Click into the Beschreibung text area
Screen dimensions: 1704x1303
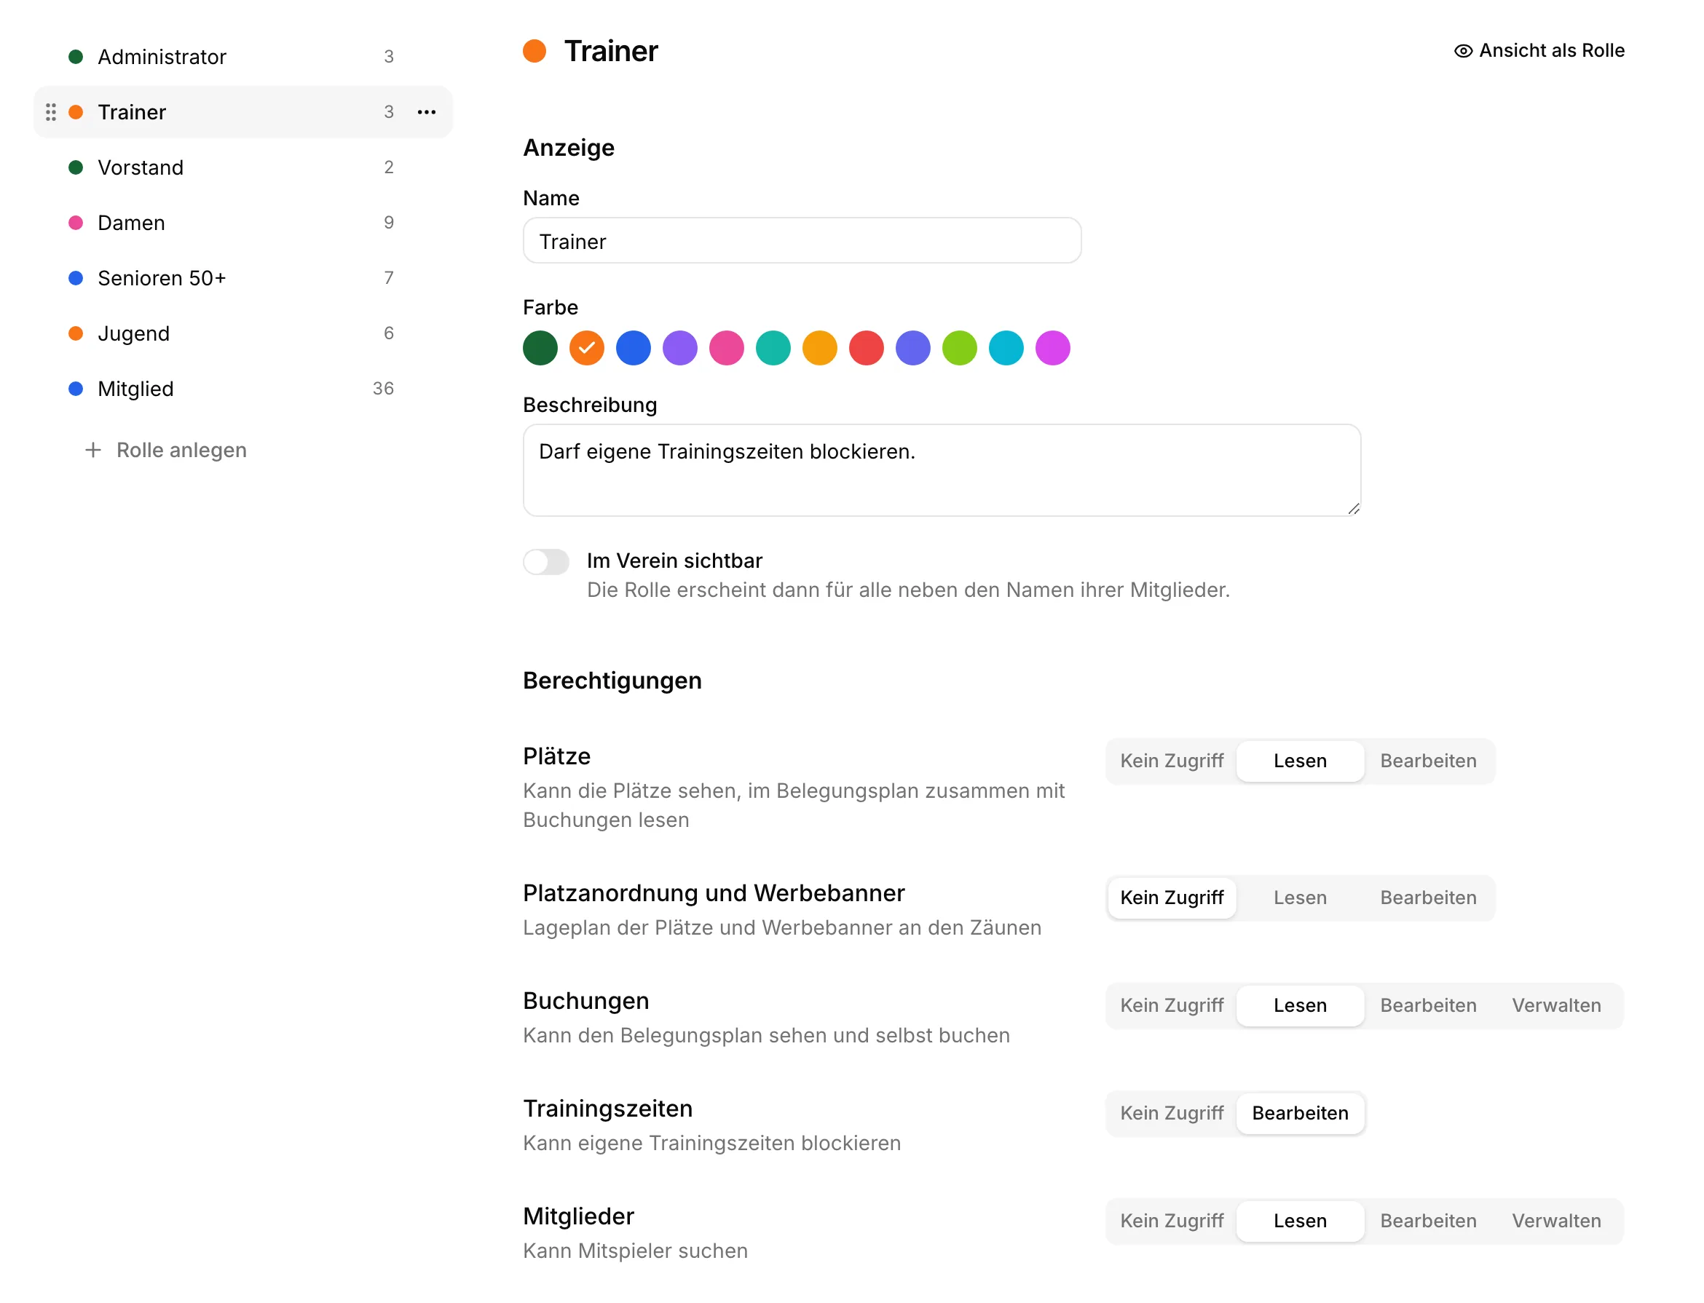(942, 470)
